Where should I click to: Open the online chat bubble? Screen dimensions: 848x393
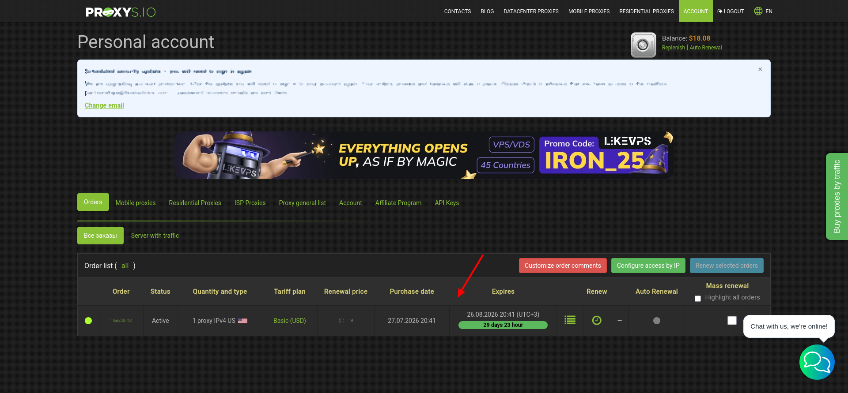[x=817, y=362]
